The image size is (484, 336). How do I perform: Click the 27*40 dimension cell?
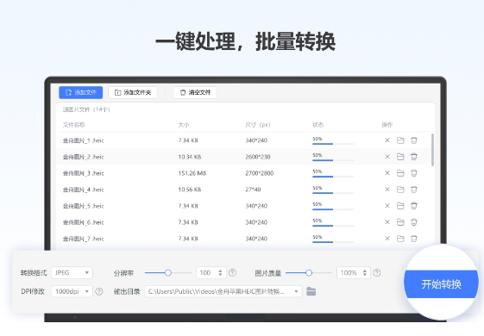(x=253, y=190)
